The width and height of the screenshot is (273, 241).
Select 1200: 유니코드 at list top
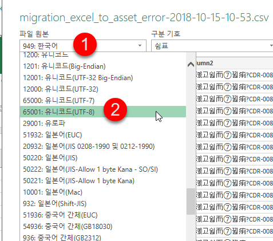tap(103, 56)
